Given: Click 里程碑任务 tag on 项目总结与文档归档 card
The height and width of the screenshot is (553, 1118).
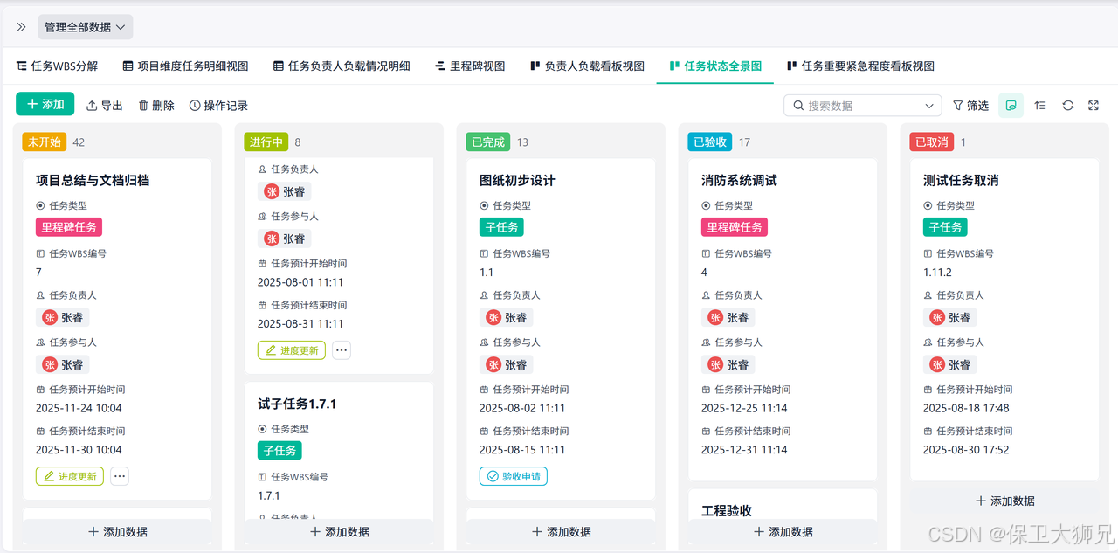Looking at the screenshot, I should pos(69,227).
